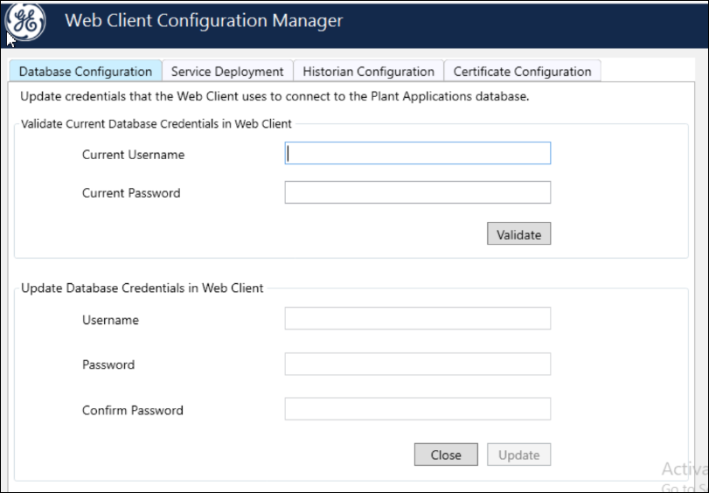Screen dimensions: 709x493
Task: Close the configuration manager window
Action: tap(446, 455)
